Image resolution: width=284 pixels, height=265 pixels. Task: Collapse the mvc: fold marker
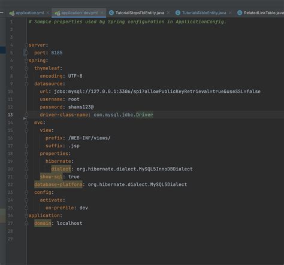pos(26,123)
